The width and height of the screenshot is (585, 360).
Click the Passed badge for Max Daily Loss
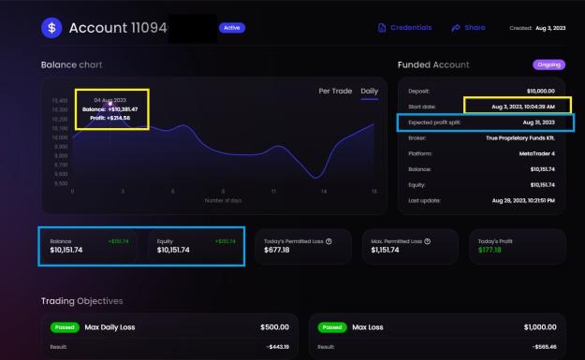coord(65,327)
